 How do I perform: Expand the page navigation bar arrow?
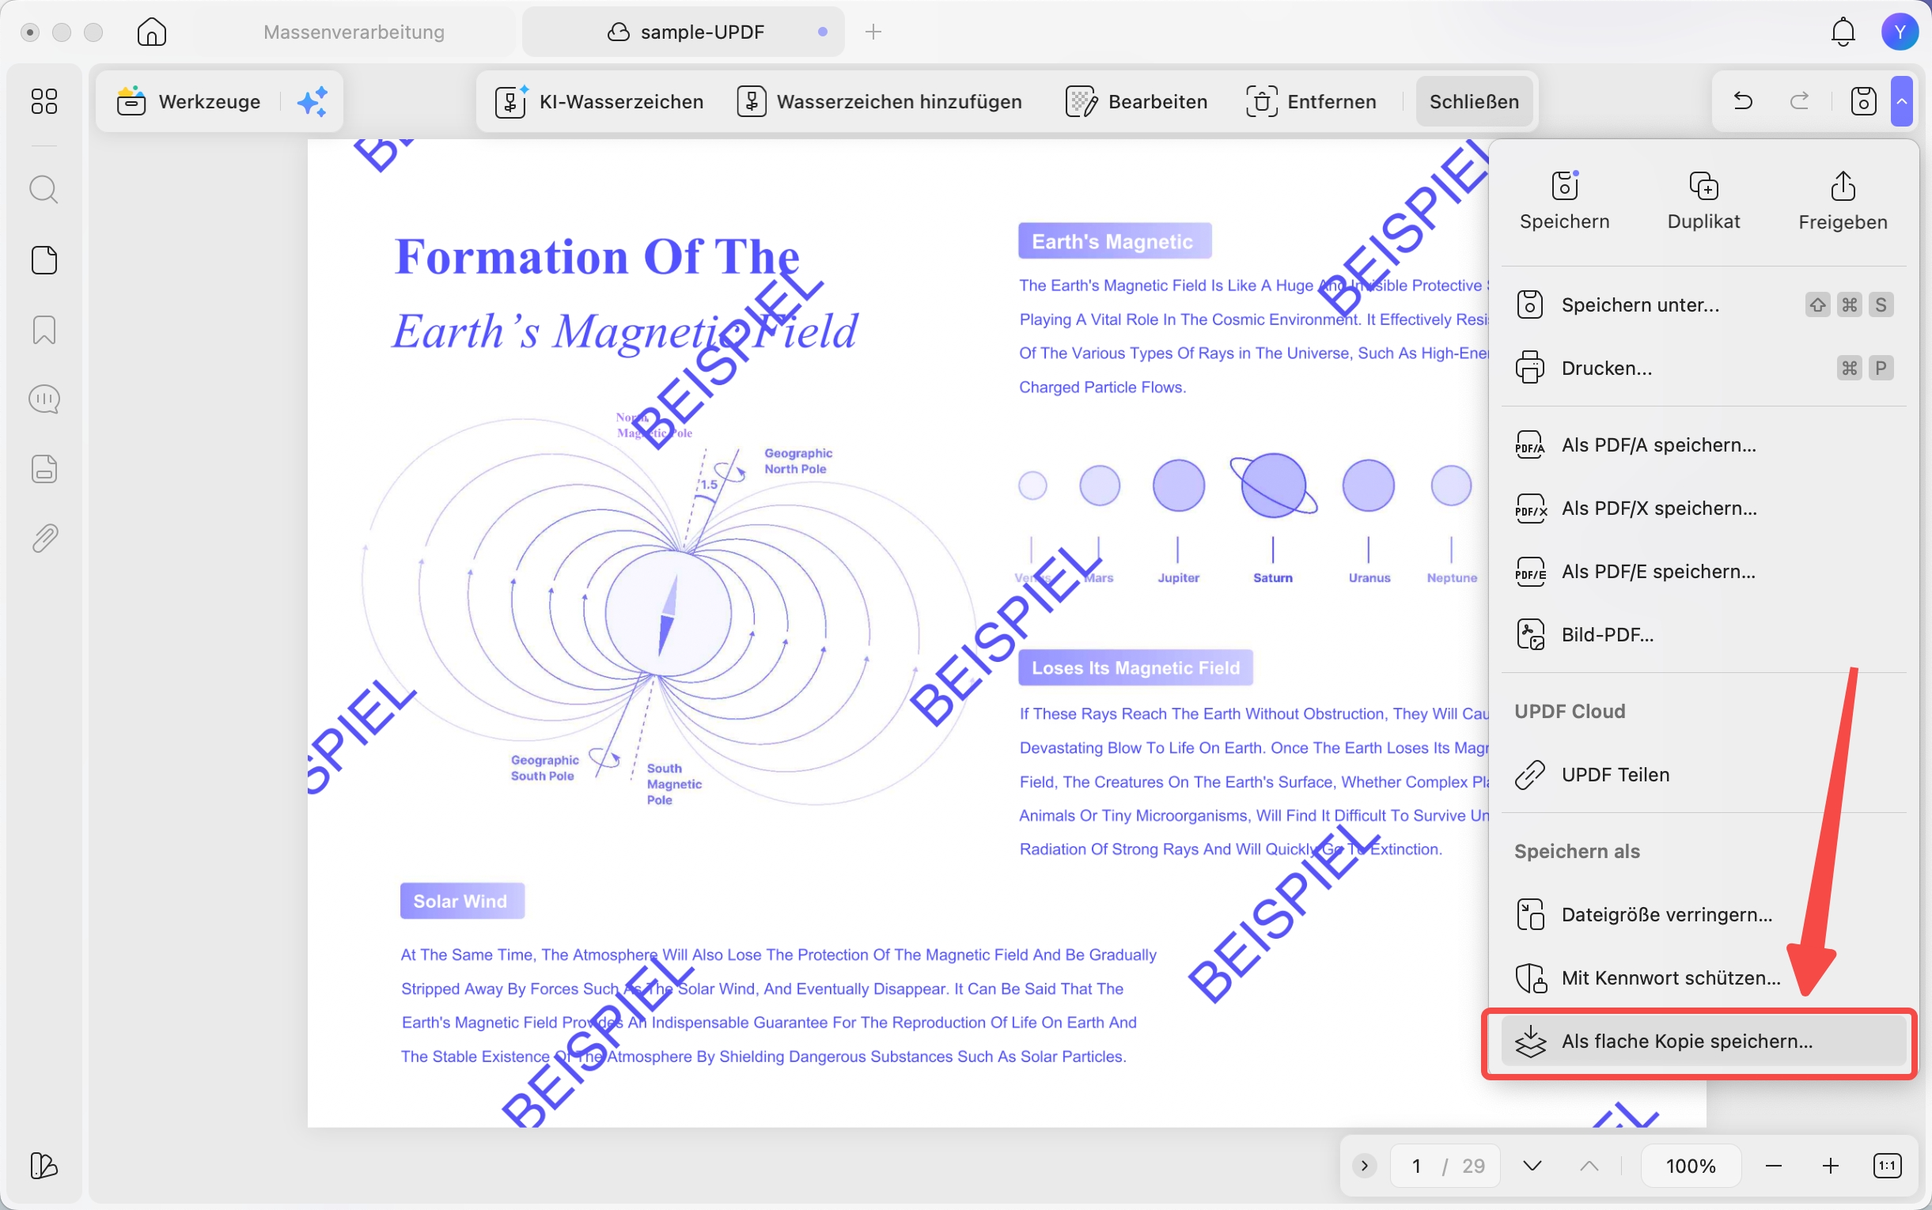click(x=1365, y=1166)
